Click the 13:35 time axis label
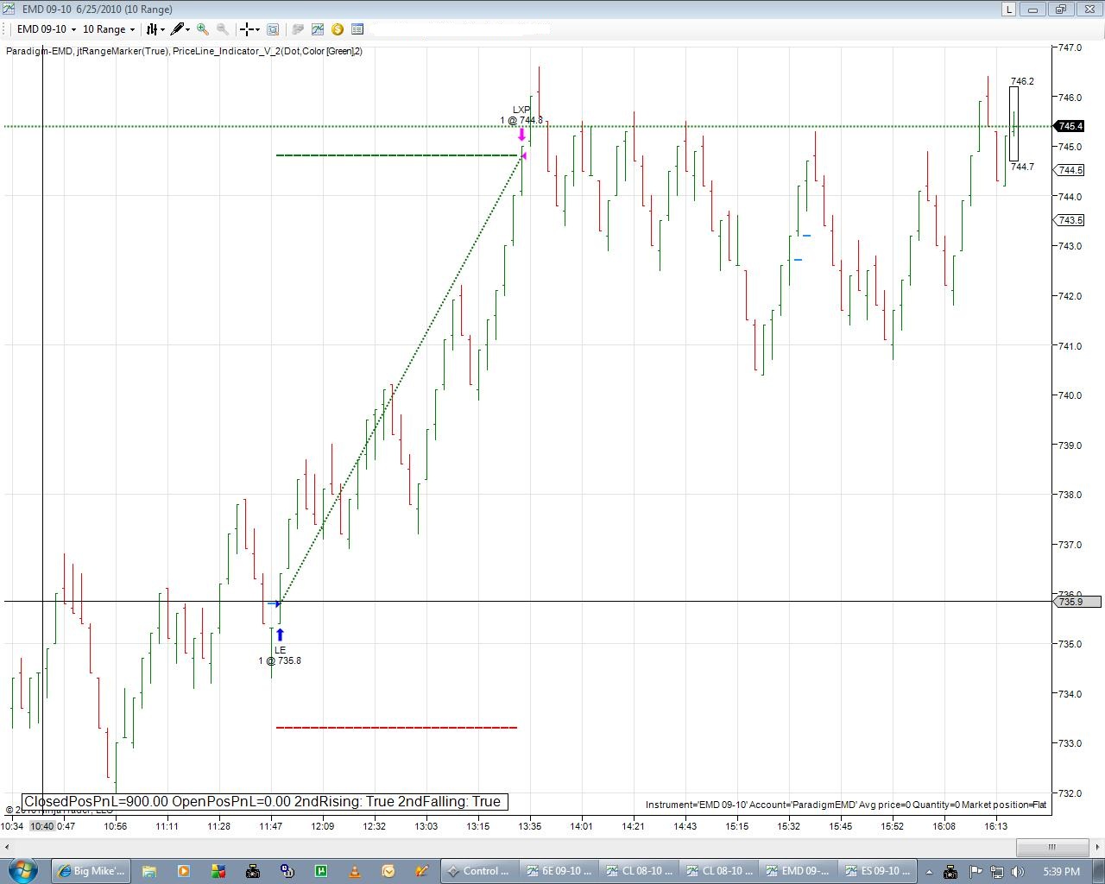The width and height of the screenshot is (1105, 884). [530, 826]
